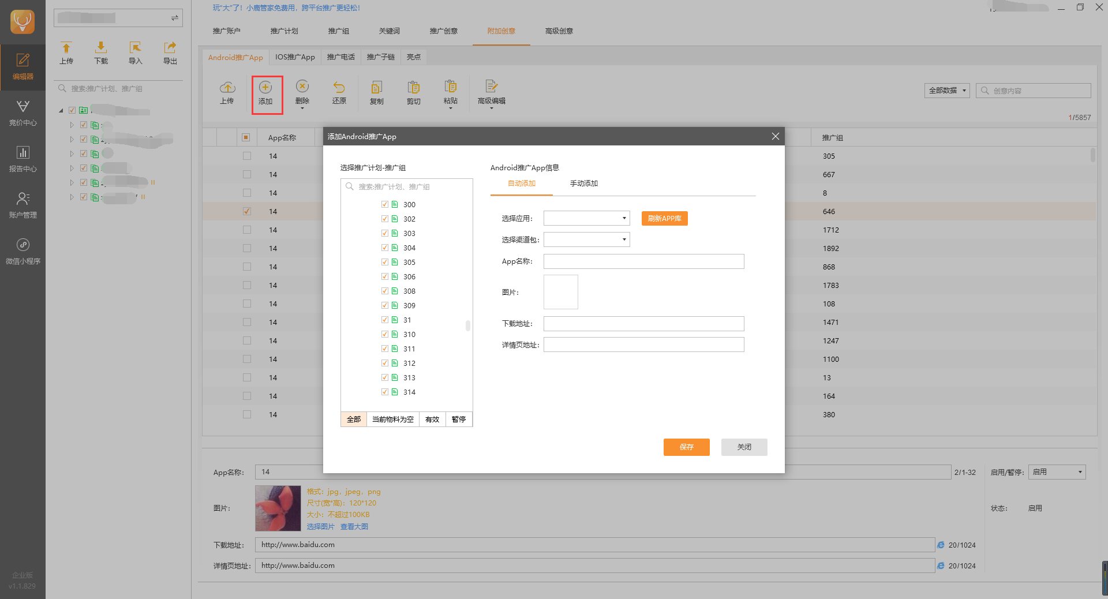Click the top promotional banner link
The width and height of the screenshot is (1108, 599).
click(x=286, y=8)
